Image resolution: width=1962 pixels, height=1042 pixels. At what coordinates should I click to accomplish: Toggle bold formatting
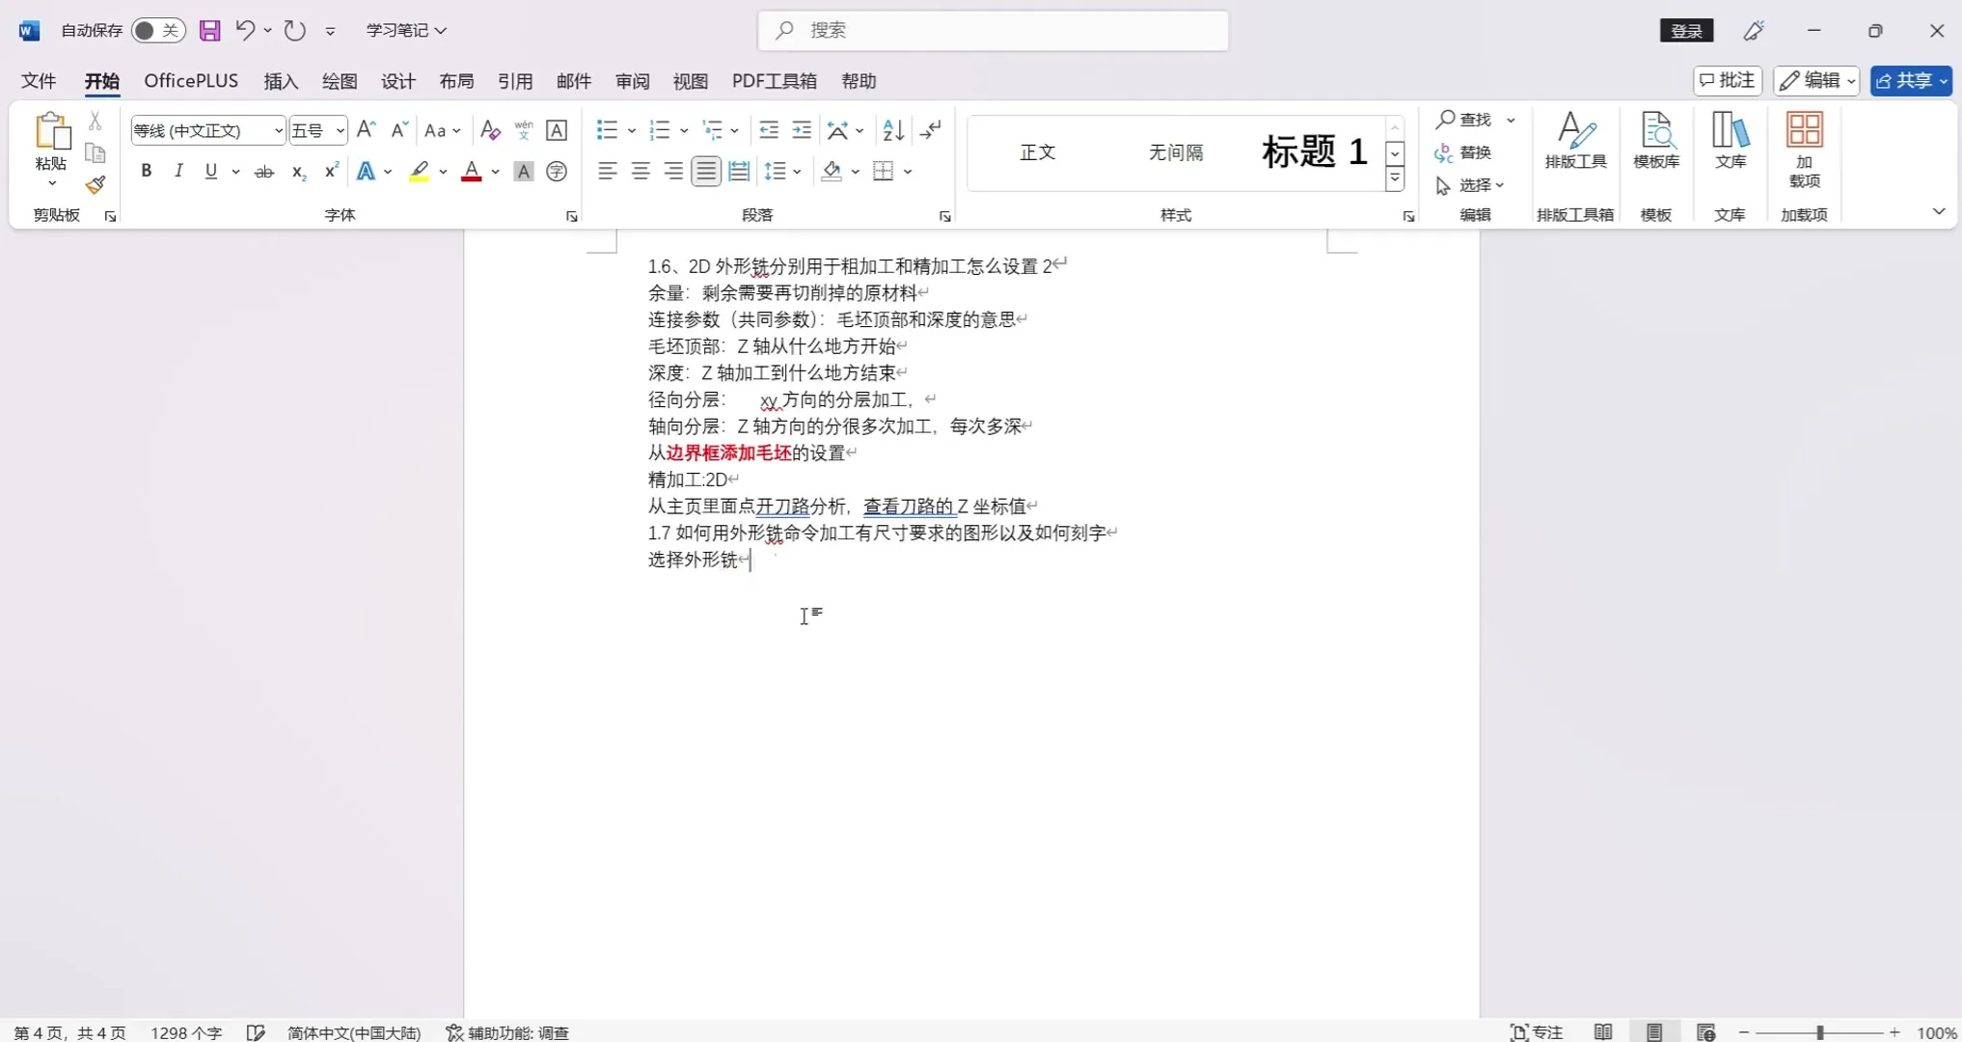[x=146, y=171]
